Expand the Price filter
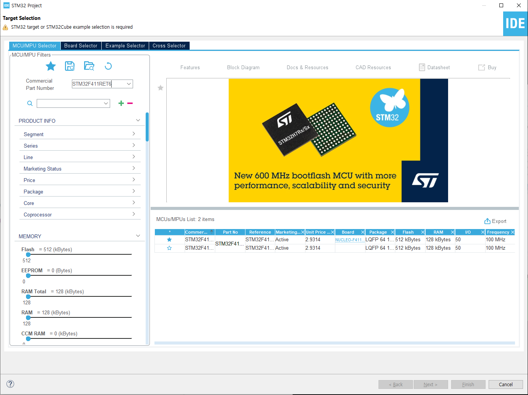The height and width of the screenshot is (395, 528). click(133, 180)
